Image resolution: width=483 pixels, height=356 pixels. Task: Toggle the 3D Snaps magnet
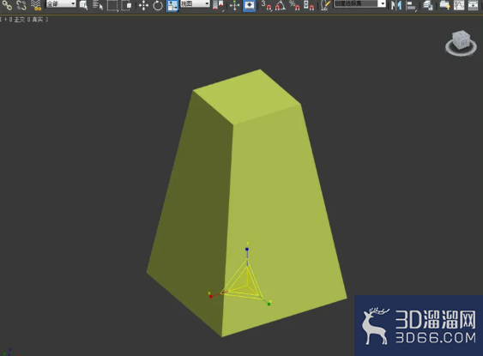coord(267,5)
